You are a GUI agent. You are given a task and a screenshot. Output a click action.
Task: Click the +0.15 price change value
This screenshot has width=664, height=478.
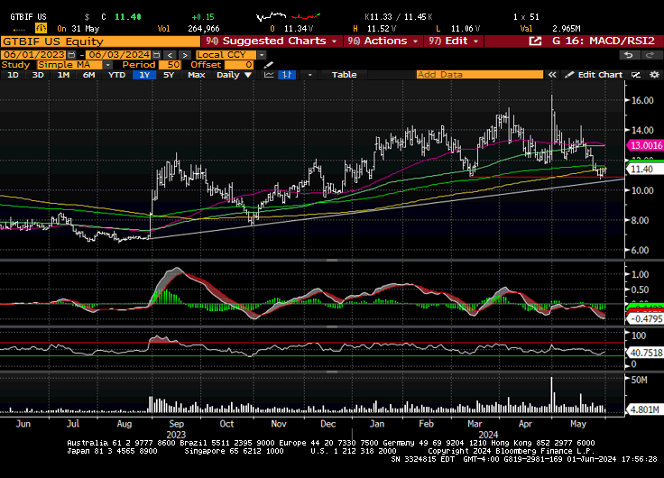click(203, 17)
